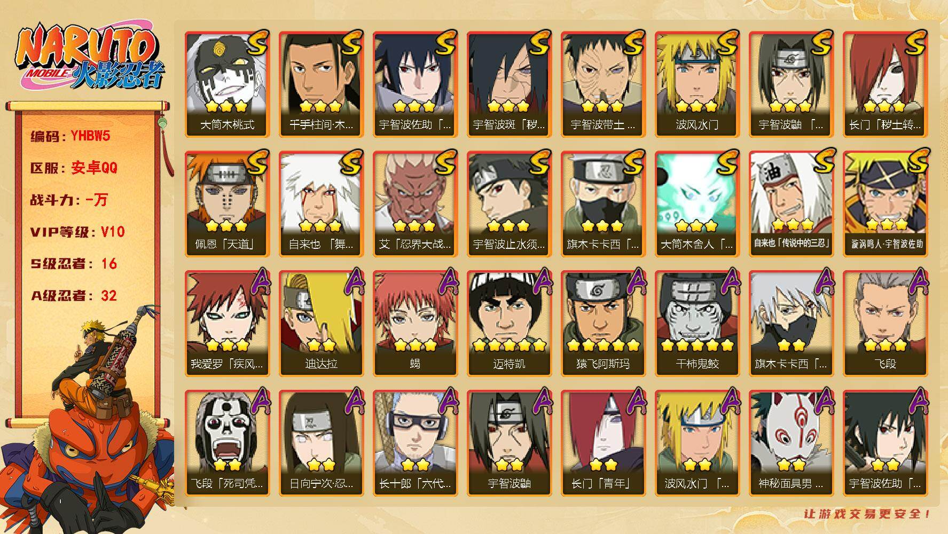The width and height of the screenshot is (948, 534).
Task: Click the 漩涡鸣人·宇智波佐助 card
Action: pos(885,204)
